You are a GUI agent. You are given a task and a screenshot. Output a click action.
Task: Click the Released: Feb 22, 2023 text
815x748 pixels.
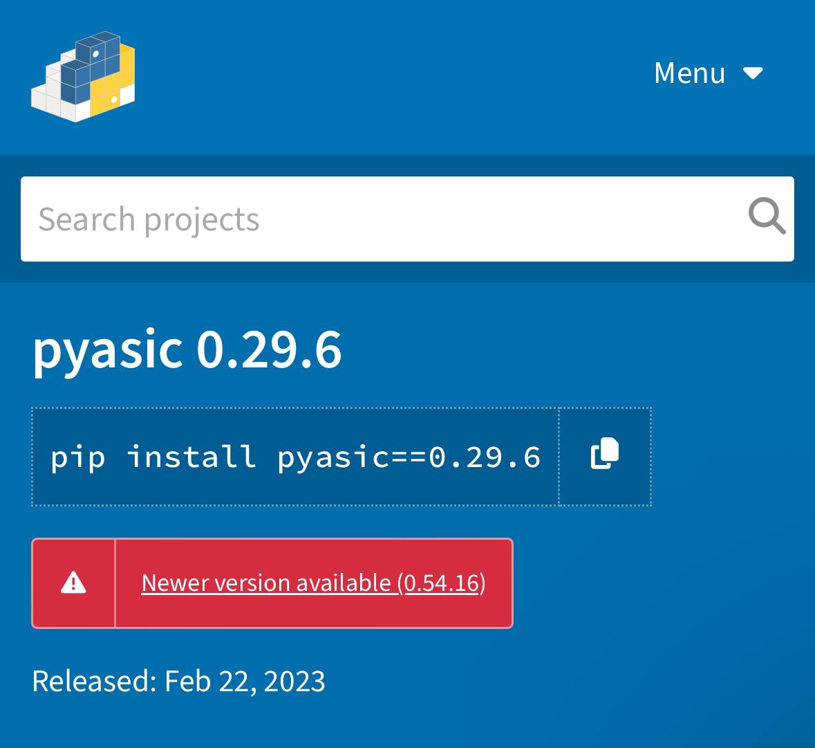tap(178, 681)
